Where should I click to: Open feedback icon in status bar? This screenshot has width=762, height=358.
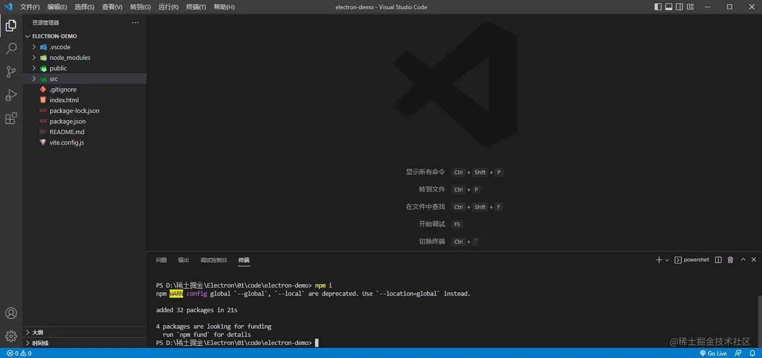pyautogui.click(x=738, y=353)
